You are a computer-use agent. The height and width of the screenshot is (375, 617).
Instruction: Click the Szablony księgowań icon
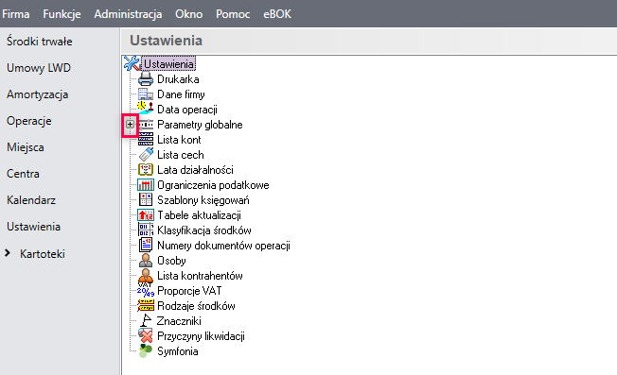[146, 199]
